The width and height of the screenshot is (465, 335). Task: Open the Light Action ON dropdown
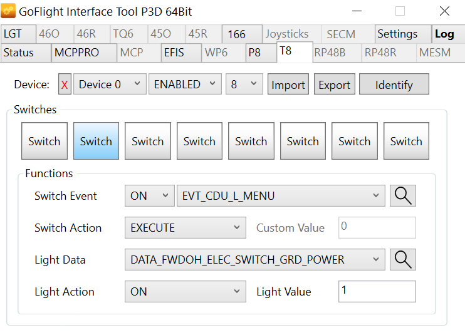185,292
